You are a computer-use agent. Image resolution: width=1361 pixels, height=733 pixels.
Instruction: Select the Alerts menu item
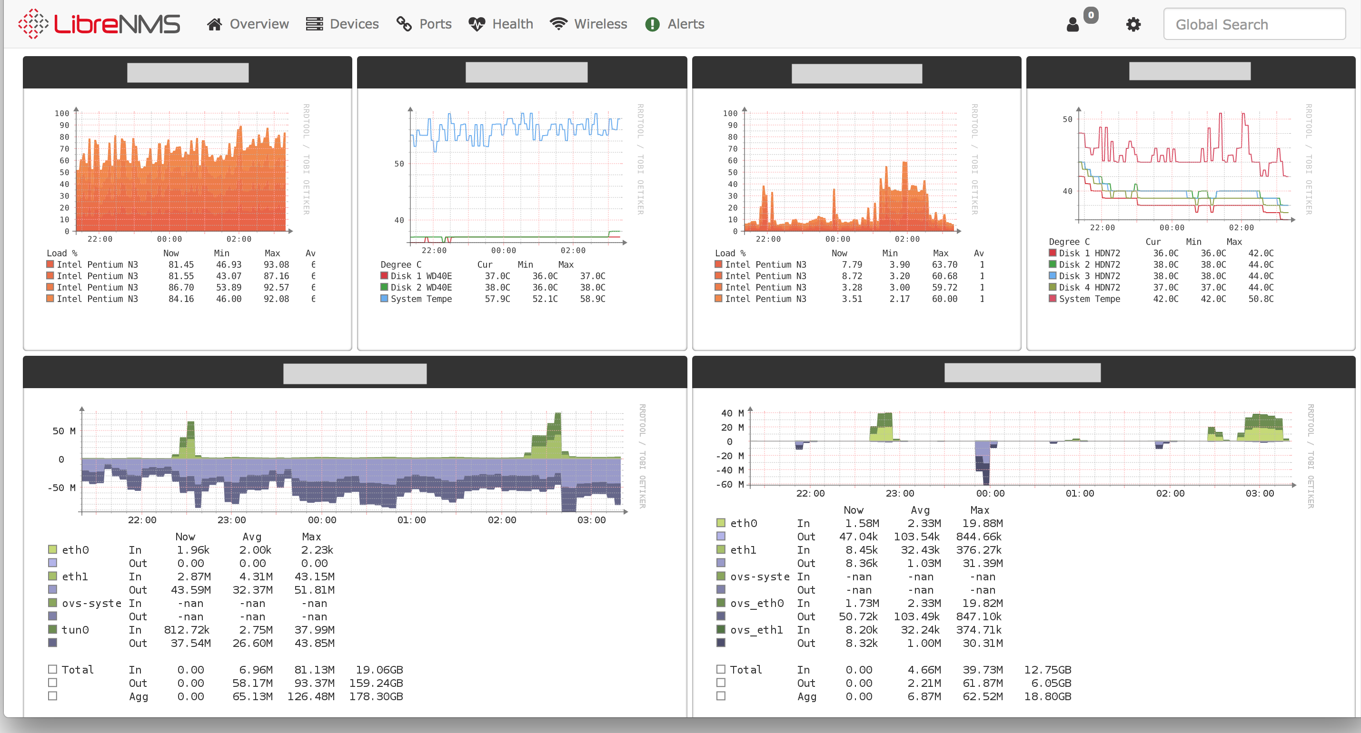(675, 24)
